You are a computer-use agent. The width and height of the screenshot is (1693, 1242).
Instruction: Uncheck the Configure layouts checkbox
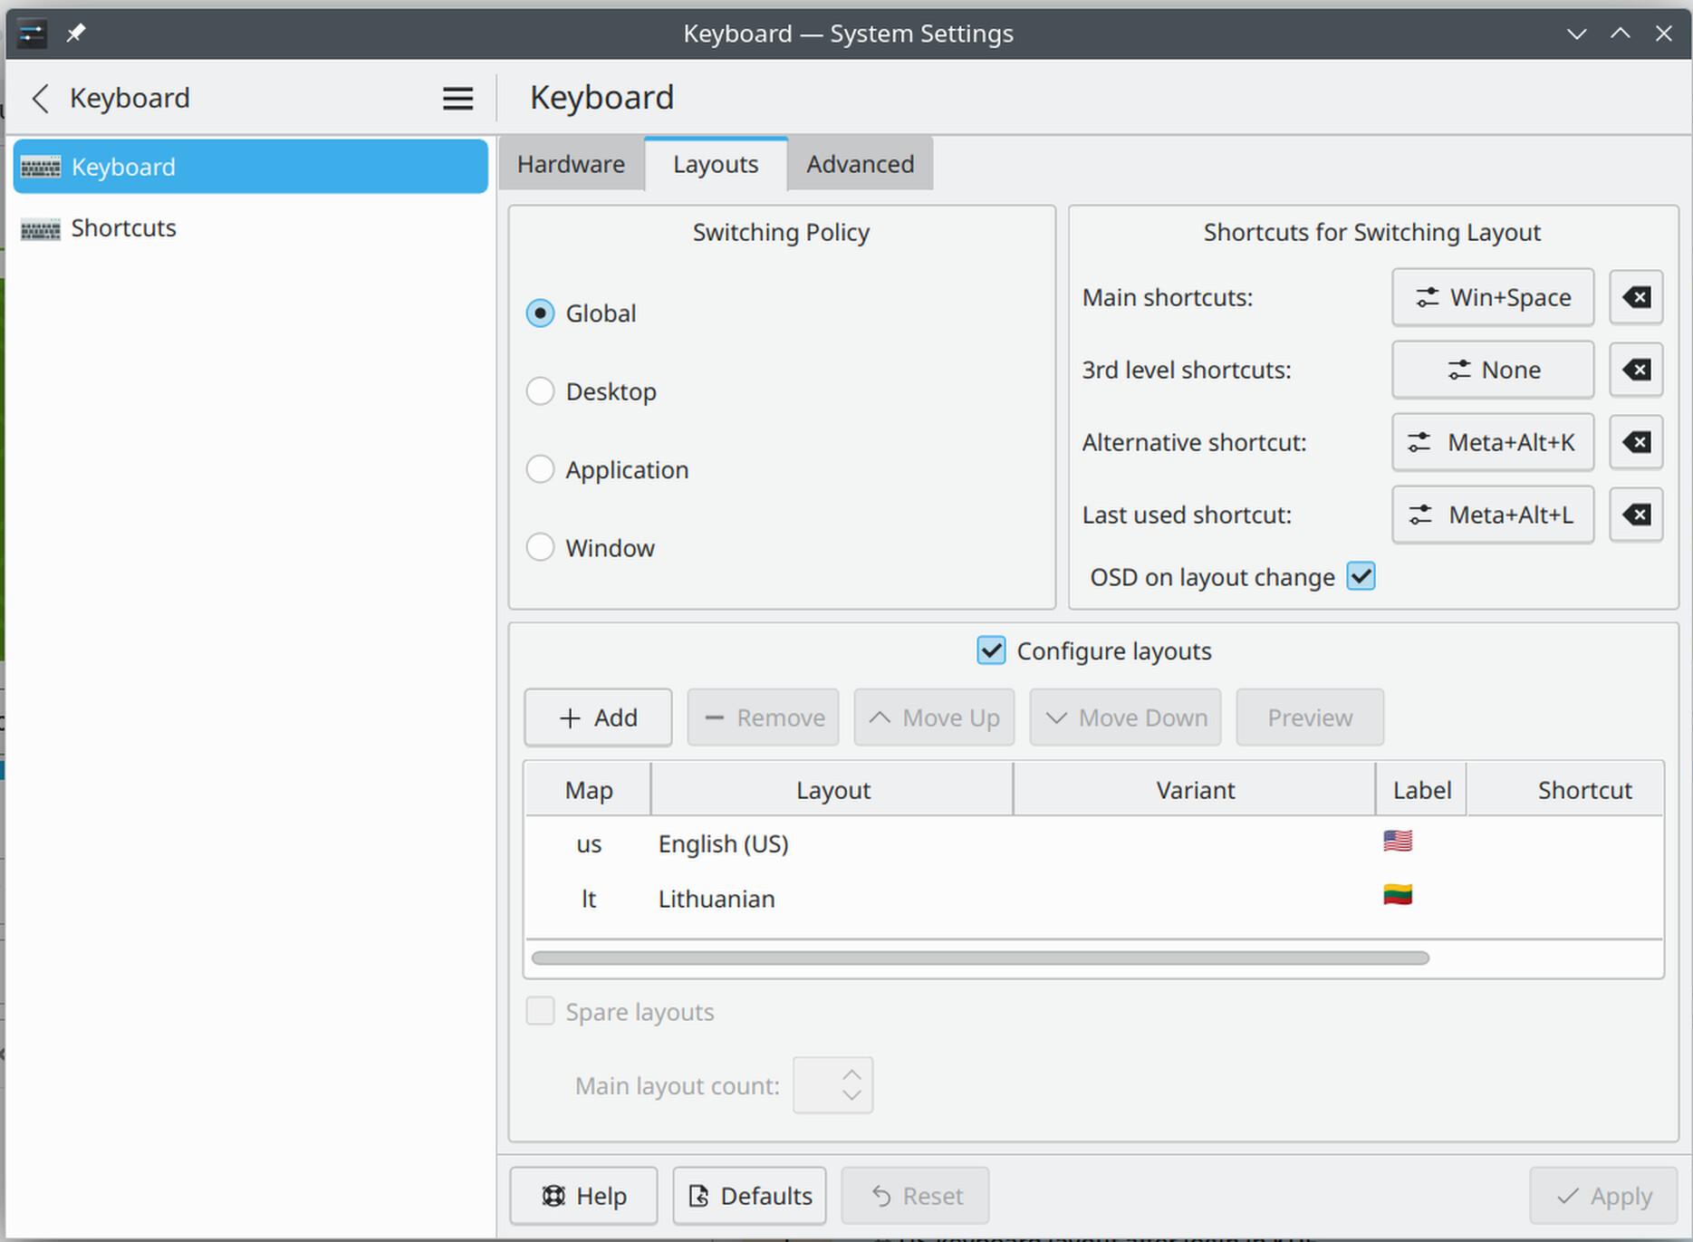(991, 650)
